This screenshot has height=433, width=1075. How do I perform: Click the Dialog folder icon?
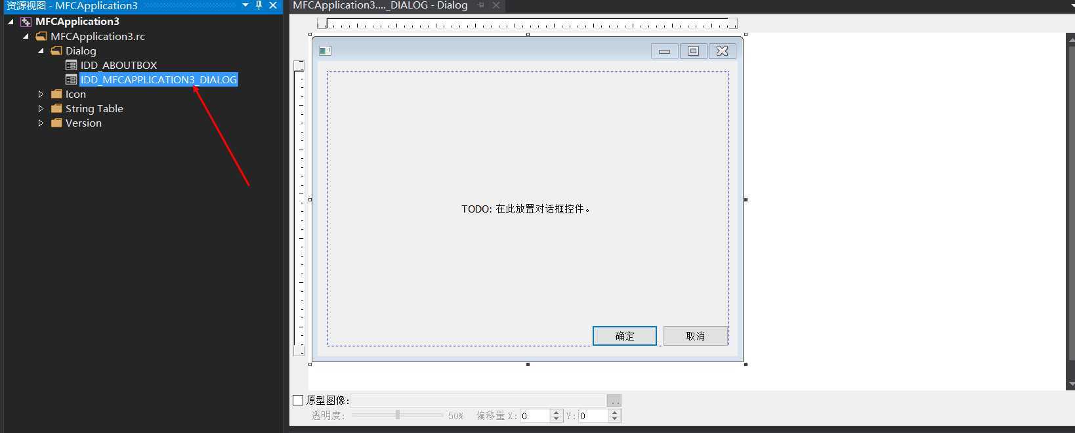click(x=56, y=51)
